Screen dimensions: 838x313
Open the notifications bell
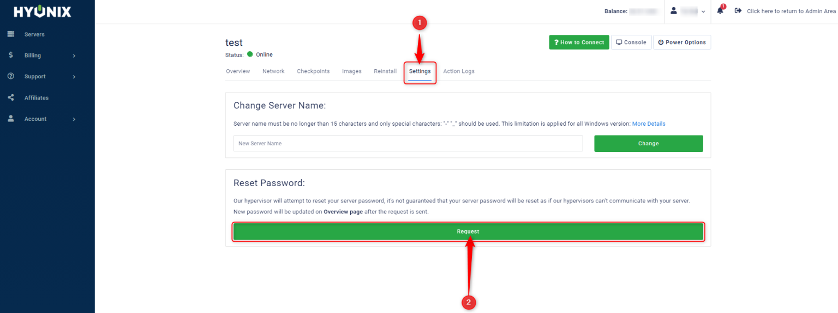pos(720,11)
